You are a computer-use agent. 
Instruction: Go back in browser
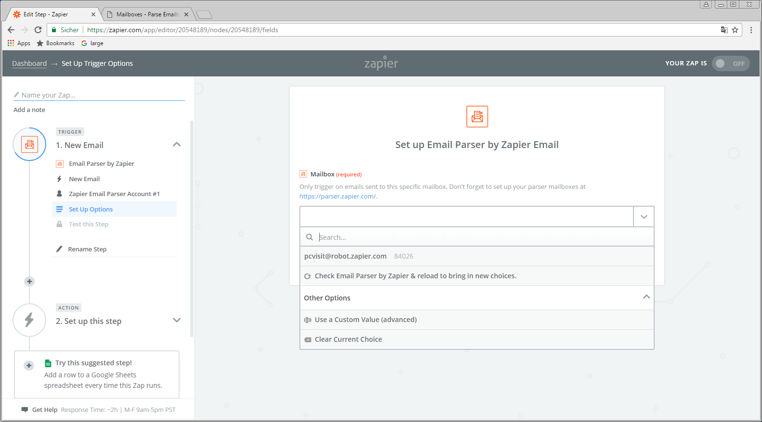click(11, 30)
